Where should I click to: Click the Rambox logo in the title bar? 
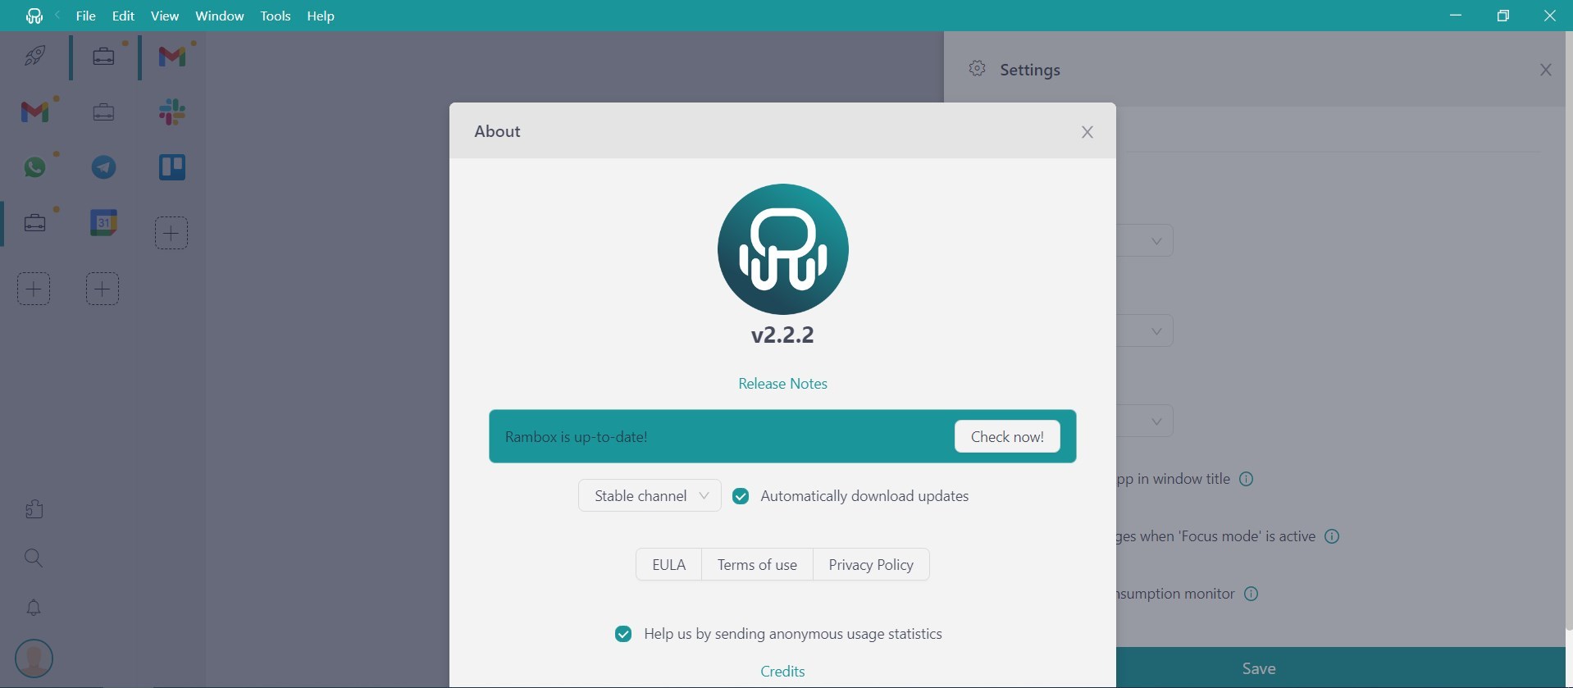point(34,16)
